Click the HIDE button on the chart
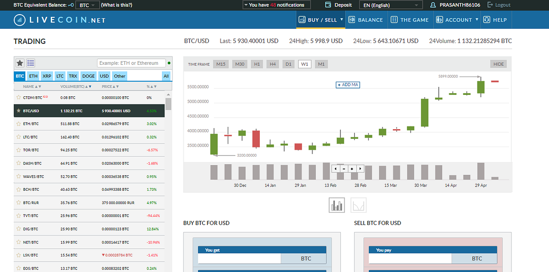Image resolution: width=549 pixels, height=272 pixels. click(498, 64)
